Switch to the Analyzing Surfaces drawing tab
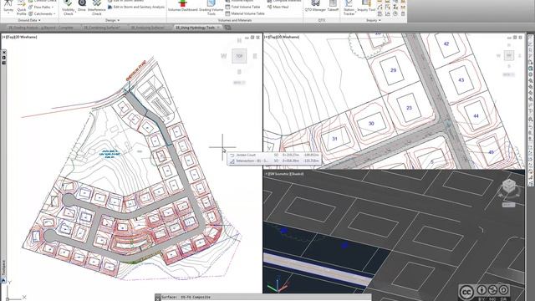Screen dimensions: 535x301 pos(148,28)
